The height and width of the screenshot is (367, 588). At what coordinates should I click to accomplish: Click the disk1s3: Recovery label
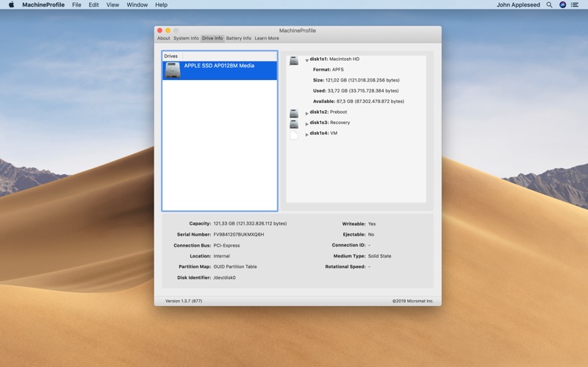coord(329,123)
